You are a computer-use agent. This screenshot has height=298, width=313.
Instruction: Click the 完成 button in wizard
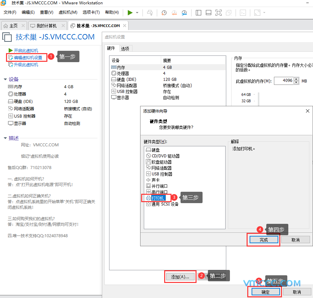pyautogui.click(x=264, y=240)
